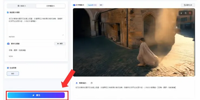Click the location pin icon by 場景描述
Image resolution: width=200 pixels, height=100 pixels.
click(77, 83)
